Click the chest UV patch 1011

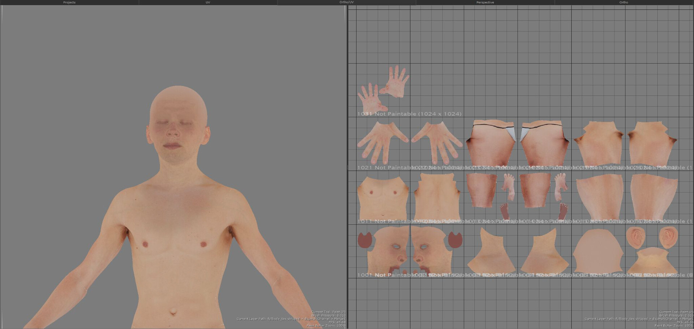[383, 197]
